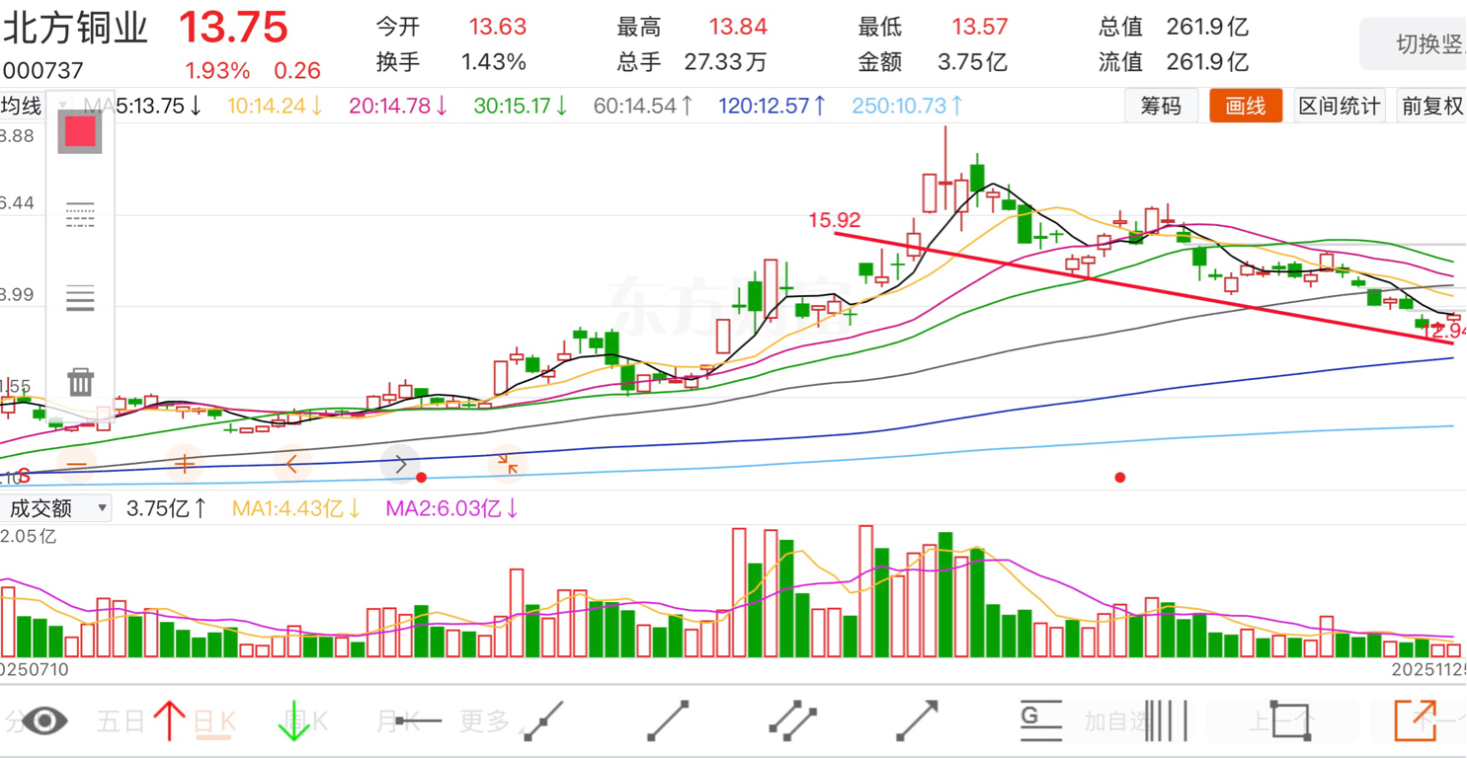1467x758 pixels.
Task: Toggle the orange 画线 drawing button
Action: point(1246,106)
